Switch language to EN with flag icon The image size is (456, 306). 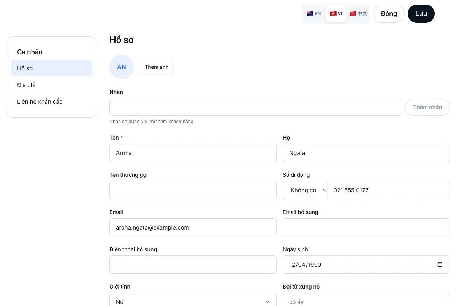pos(314,14)
